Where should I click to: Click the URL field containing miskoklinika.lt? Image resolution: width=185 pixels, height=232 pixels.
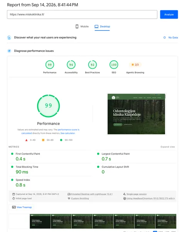pos(82,15)
